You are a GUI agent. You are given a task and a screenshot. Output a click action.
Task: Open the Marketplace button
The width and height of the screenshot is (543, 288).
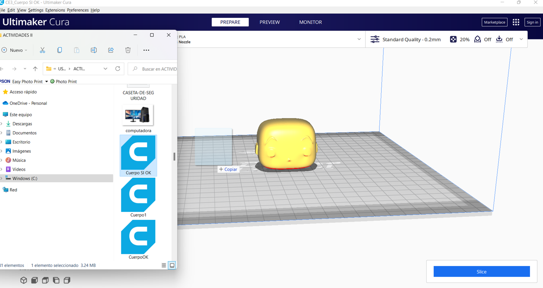click(495, 22)
